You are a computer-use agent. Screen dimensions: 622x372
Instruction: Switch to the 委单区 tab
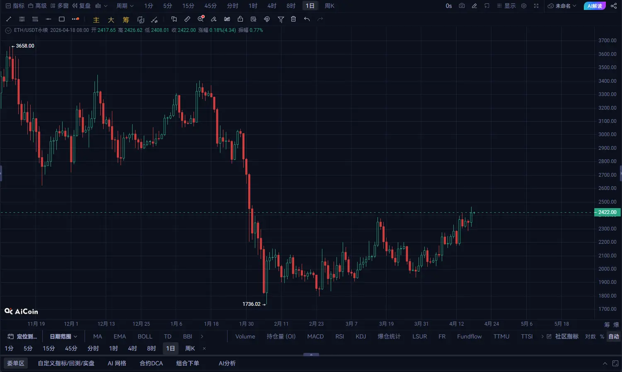click(x=16, y=363)
